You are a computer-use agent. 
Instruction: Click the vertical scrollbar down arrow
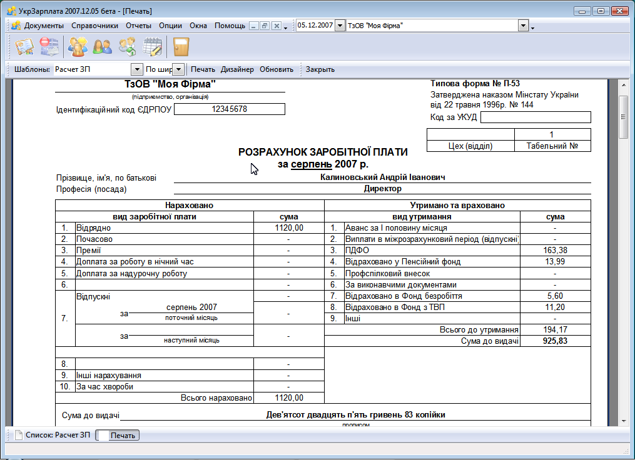coord(623,421)
